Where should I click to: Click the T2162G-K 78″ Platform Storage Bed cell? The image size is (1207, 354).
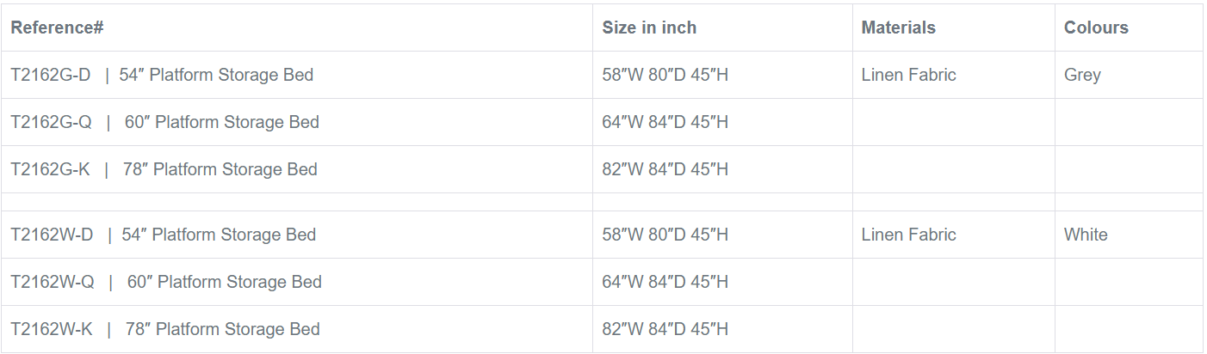click(x=164, y=169)
